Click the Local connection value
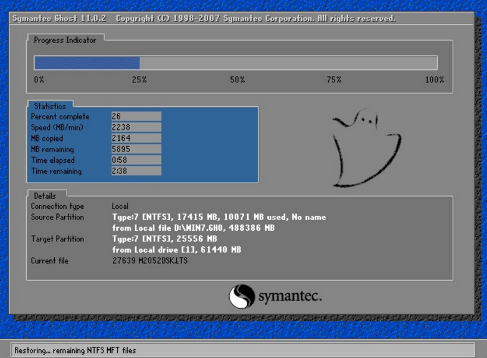The width and height of the screenshot is (487, 358). tap(120, 206)
